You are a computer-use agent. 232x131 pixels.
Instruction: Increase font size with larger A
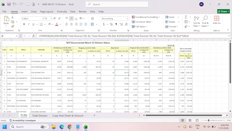[x=55, y=18]
